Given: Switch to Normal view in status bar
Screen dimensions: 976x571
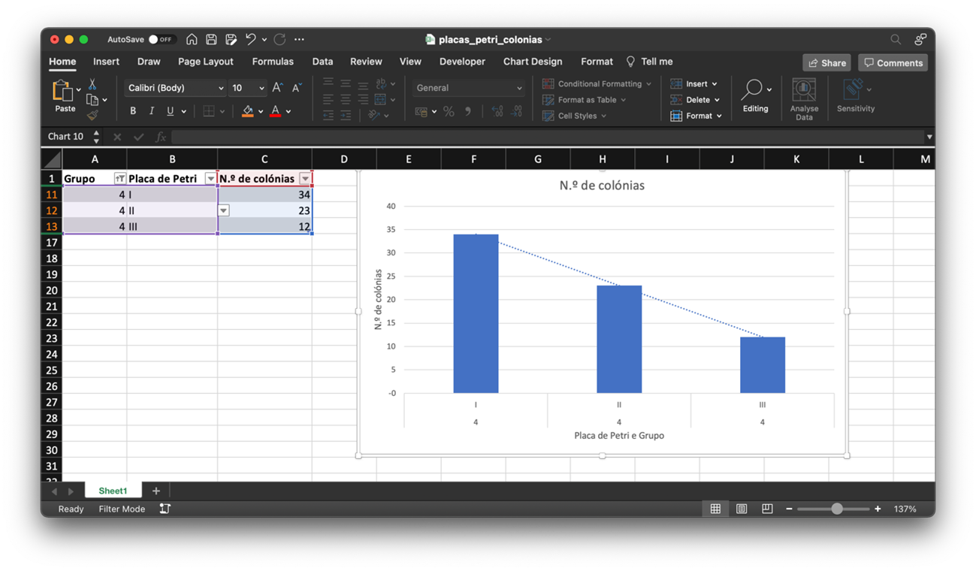Looking at the screenshot, I should pos(715,509).
